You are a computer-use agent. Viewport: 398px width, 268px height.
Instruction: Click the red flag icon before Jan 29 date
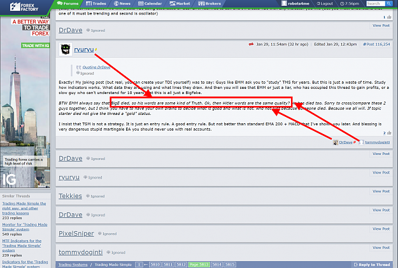click(251, 44)
